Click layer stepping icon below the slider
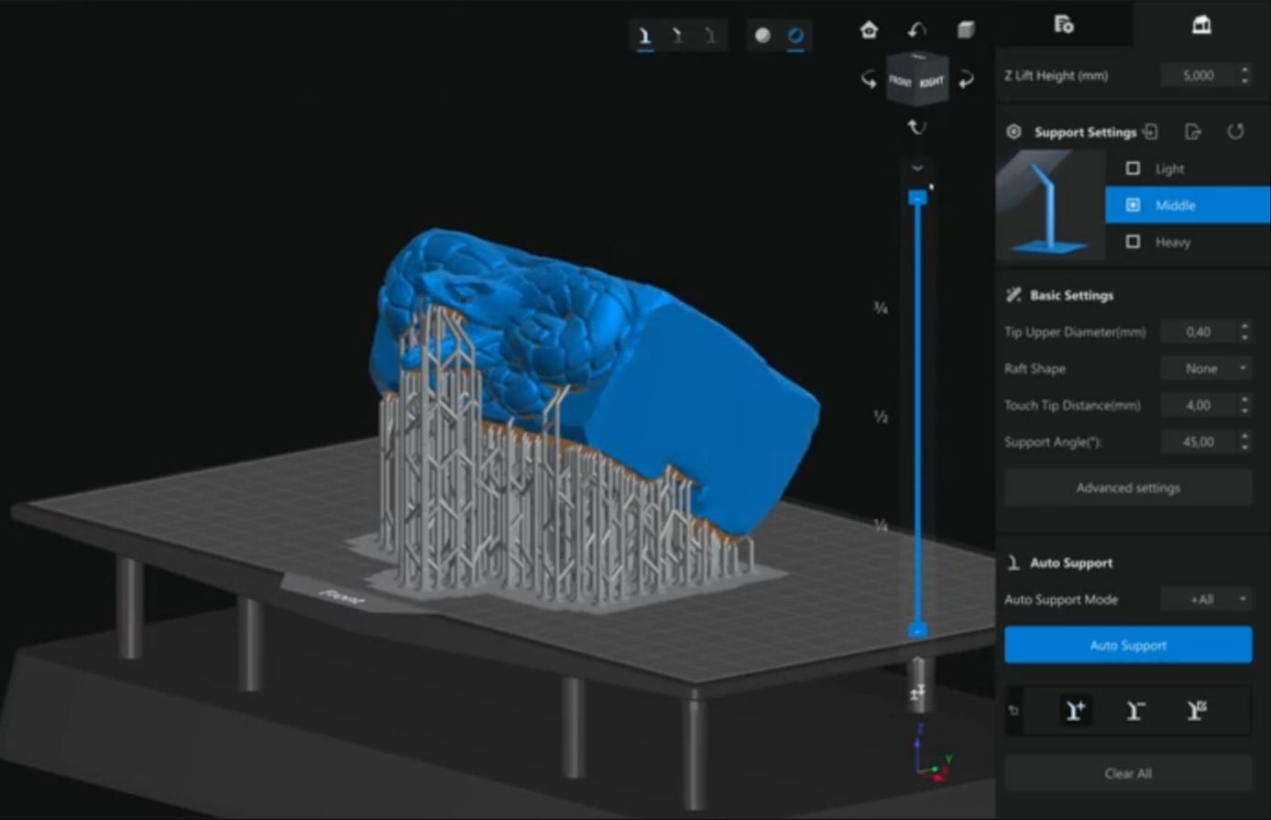The image size is (1271, 820). tap(917, 694)
